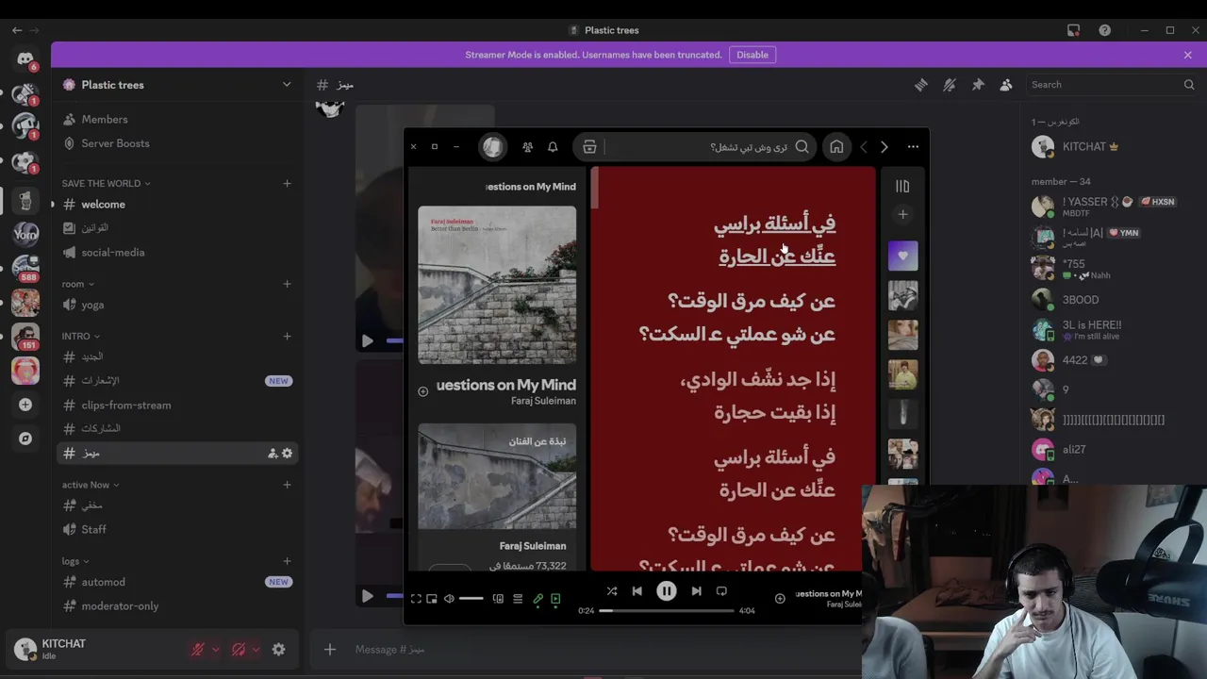
Task: Pause the Spotify track
Action: [x=666, y=591]
